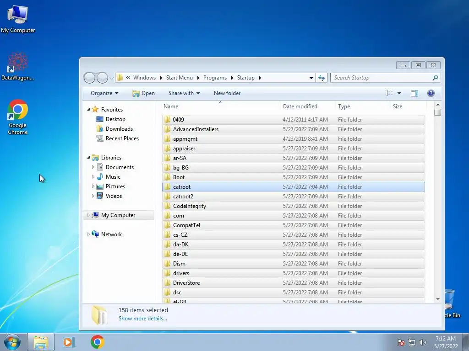Open Action Center flag tray icon
469x351 pixels.
tap(401, 343)
